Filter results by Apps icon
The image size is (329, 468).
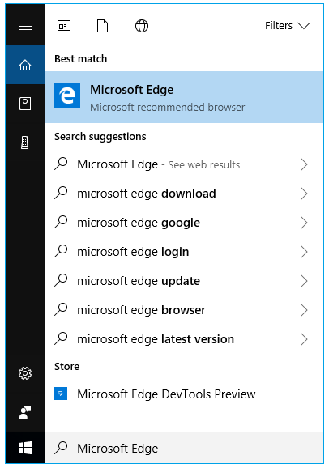coord(64,26)
